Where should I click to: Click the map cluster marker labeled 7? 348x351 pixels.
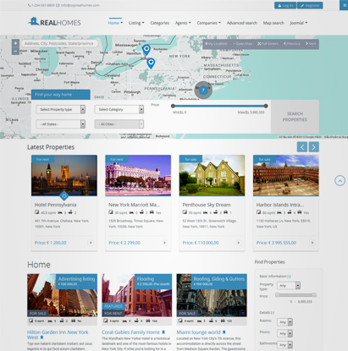(203, 90)
